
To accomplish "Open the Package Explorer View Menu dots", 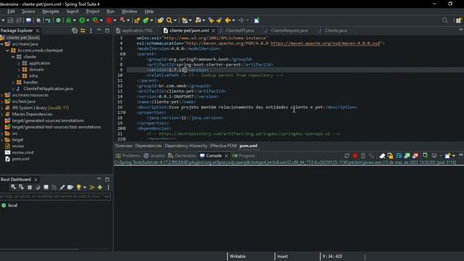I will [91, 30].
